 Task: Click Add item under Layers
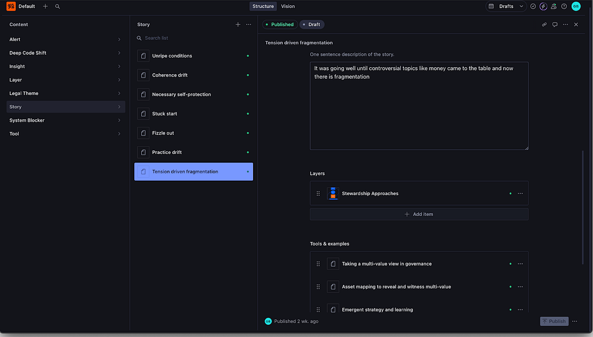[419, 214]
